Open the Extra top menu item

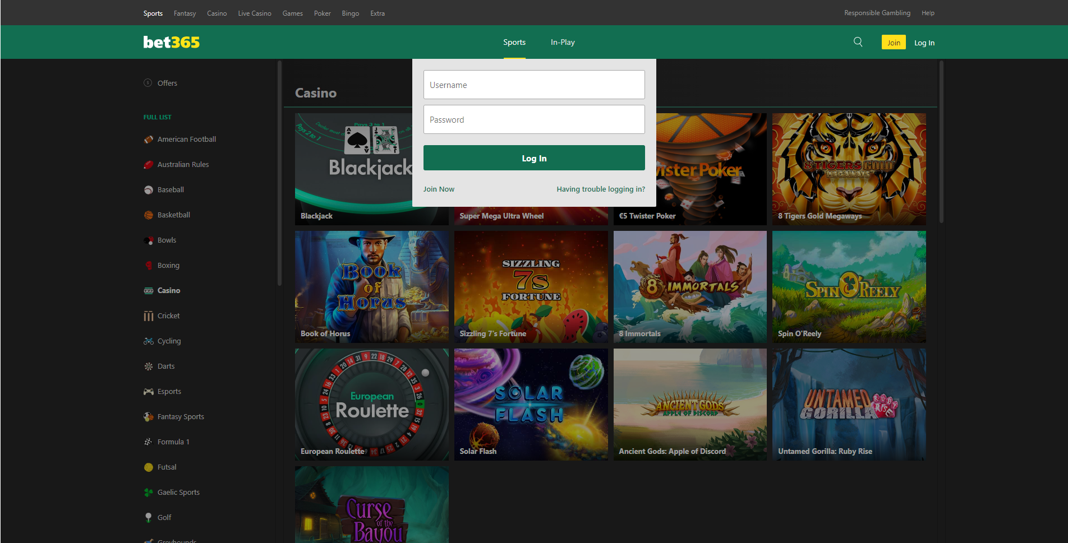378,13
